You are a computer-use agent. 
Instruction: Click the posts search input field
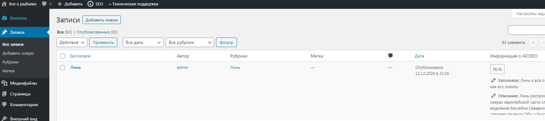click(526, 30)
